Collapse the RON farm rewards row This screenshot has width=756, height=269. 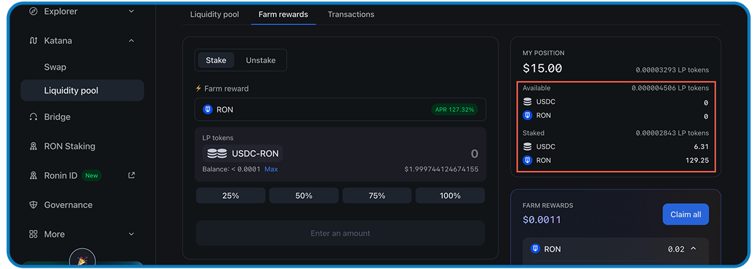coord(694,249)
